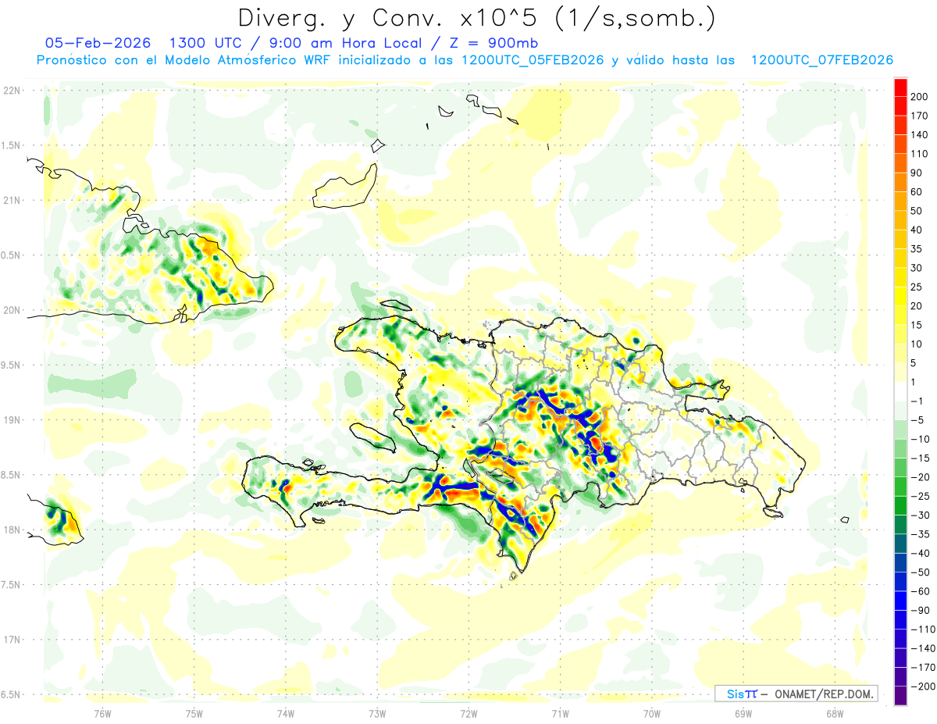Click the "6.5N" latitude label

(12, 694)
